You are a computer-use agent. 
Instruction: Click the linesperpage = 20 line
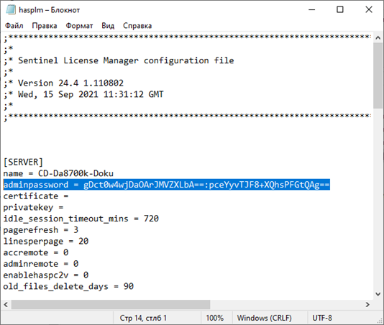point(46,242)
